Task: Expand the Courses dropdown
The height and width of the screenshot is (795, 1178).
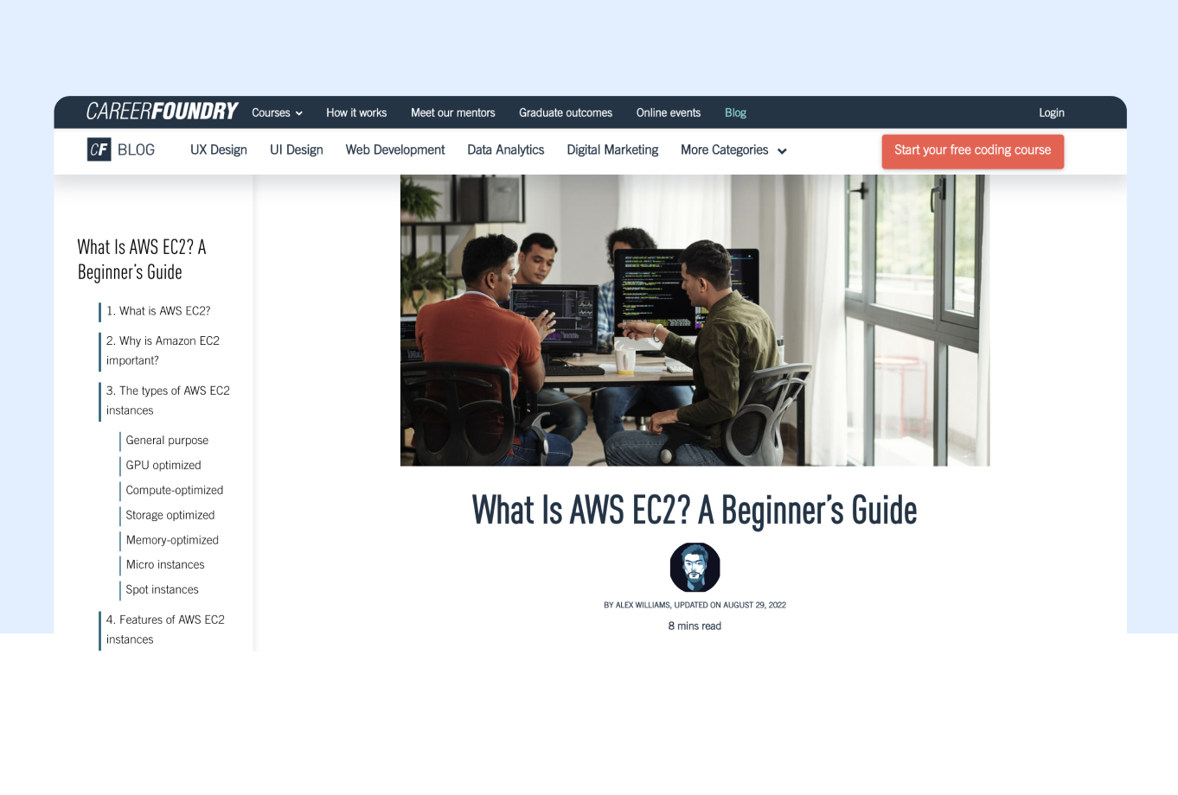Action: coord(276,112)
